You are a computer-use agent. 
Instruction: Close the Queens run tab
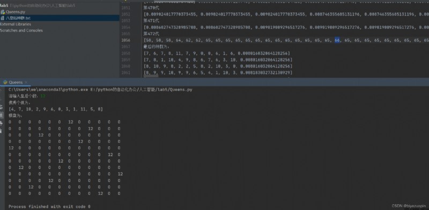tap(26, 82)
